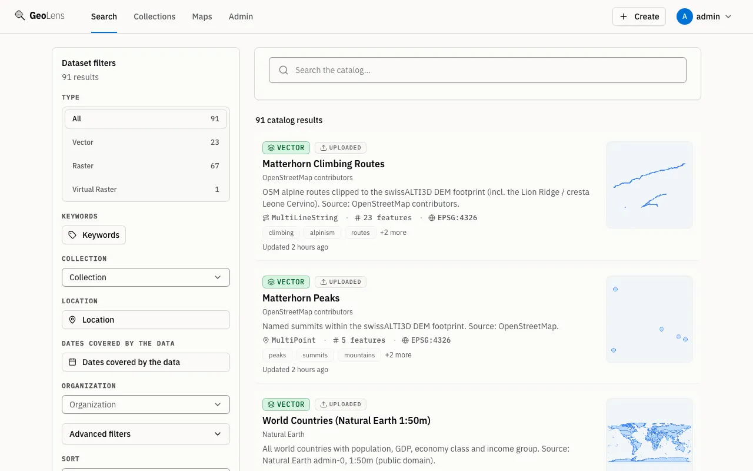Open the Matterhorn Climbing Routes dataset
753x471 pixels.
click(324, 164)
